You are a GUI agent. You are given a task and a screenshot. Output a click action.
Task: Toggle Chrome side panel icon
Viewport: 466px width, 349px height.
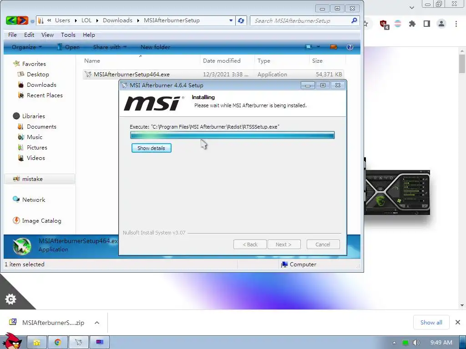427,24
